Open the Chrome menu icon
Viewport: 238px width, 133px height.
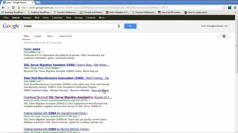tap(233, 7)
